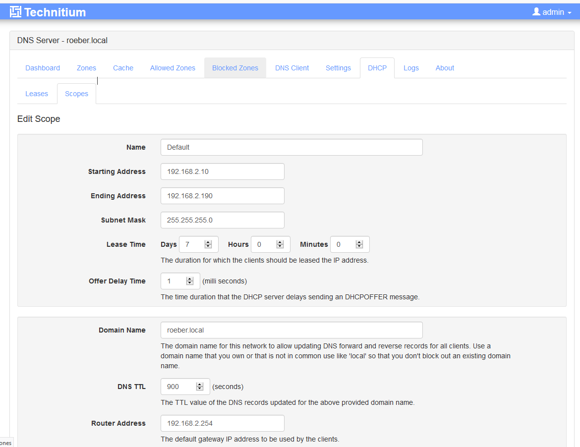
Task: Open the DNS Client tab
Action: [x=291, y=68]
